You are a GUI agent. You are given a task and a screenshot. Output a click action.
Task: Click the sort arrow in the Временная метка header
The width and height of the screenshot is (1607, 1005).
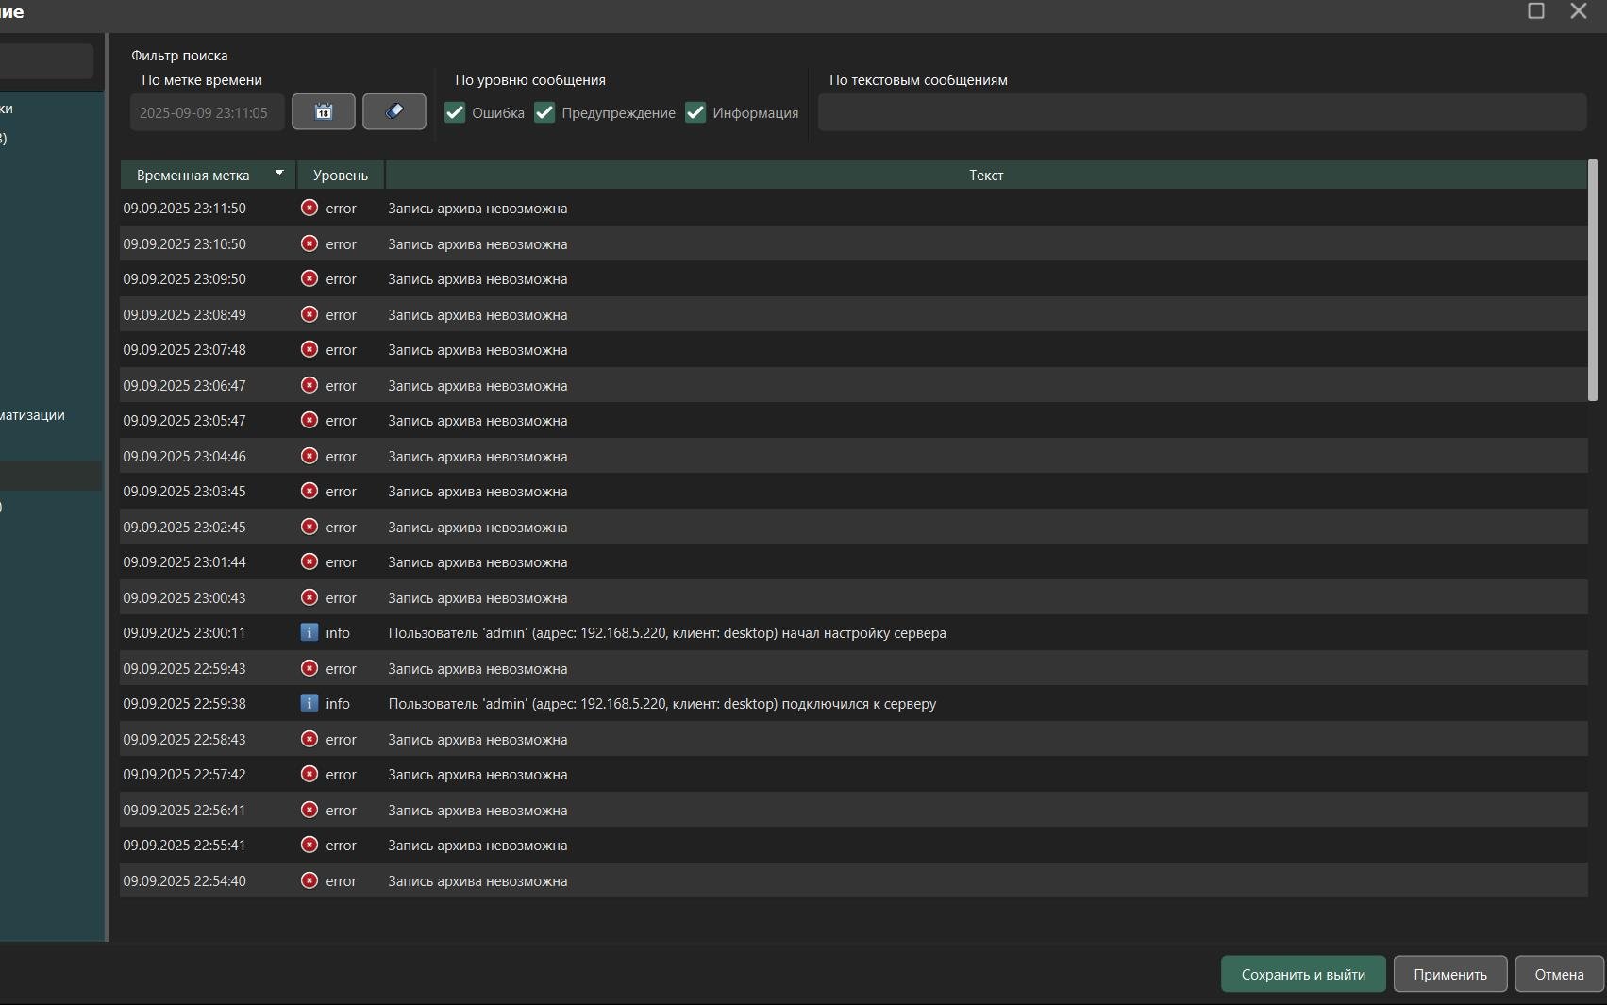click(279, 173)
